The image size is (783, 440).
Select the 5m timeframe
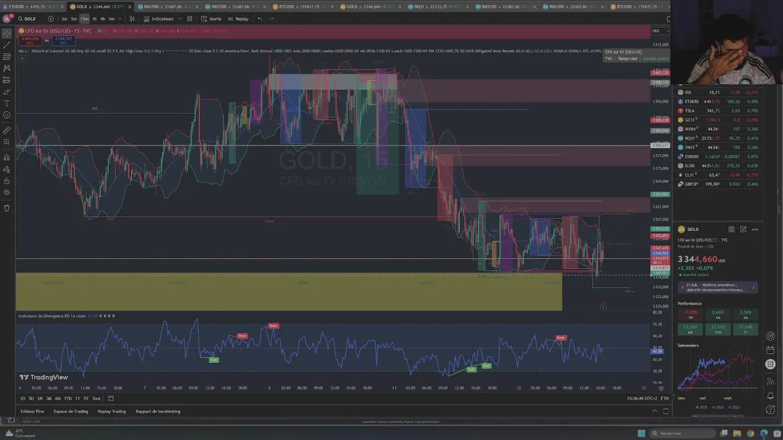coord(73,19)
